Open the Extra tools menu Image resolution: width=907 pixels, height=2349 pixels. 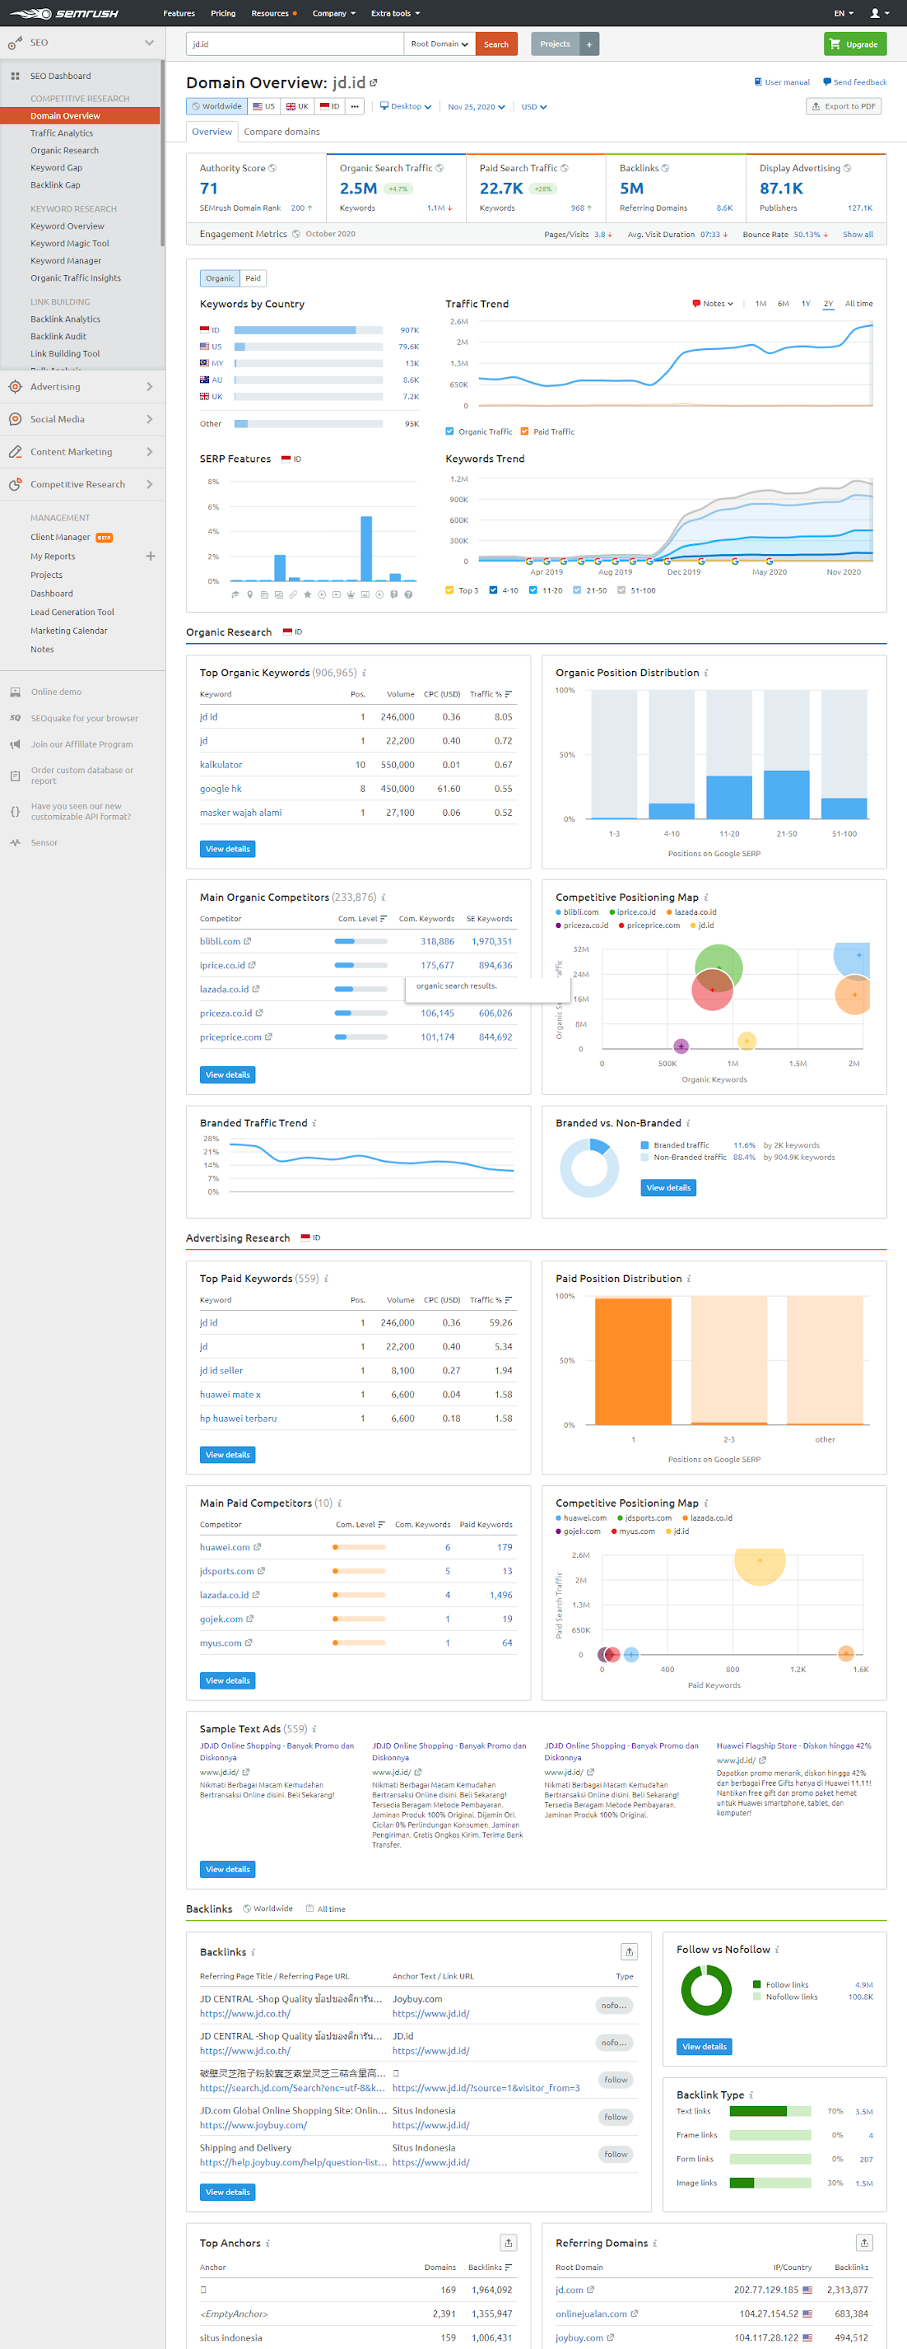(x=396, y=14)
